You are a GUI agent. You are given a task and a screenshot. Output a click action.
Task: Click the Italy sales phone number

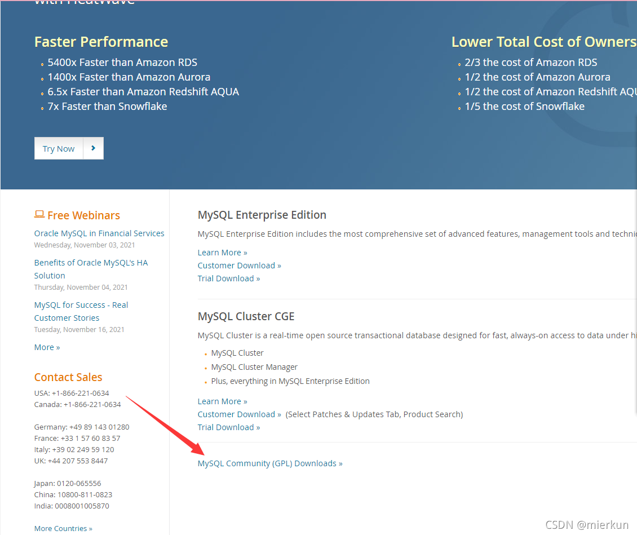83,450
